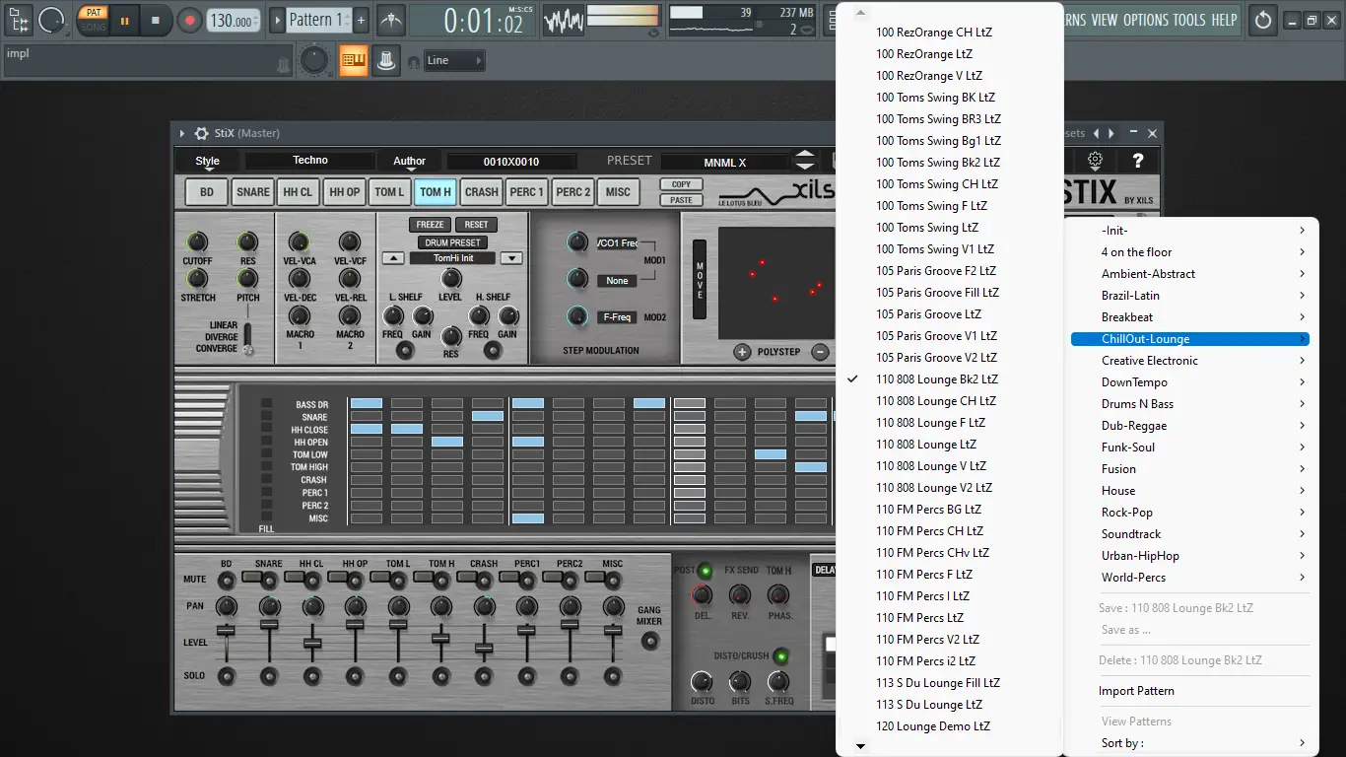Click the VEL-VCA knob
The width and height of the screenshot is (1346, 757).
tap(299, 242)
